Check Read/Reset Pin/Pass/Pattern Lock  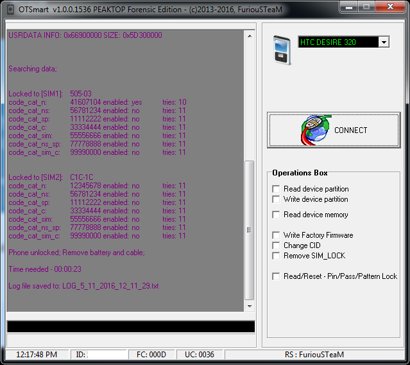click(277, 276)
